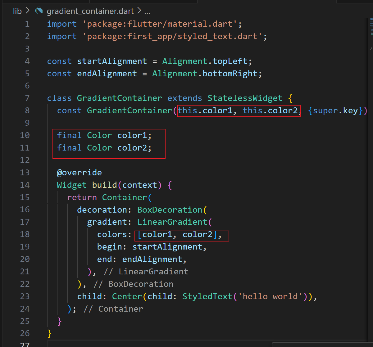Click StyledText widget call on line 23
Image resolution: width=373 pixels, height=347 pixels.
[x=207, y=296]
